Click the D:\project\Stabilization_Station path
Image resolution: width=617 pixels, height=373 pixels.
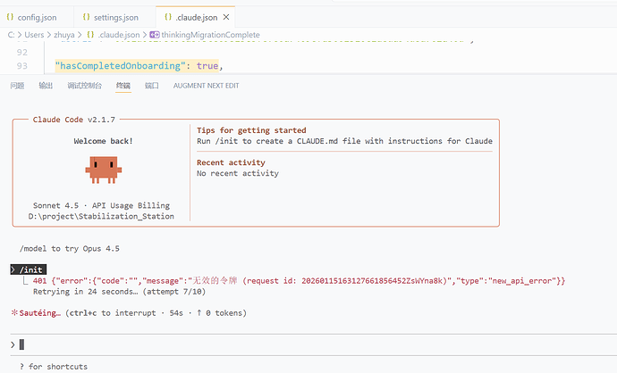(101, 216)
